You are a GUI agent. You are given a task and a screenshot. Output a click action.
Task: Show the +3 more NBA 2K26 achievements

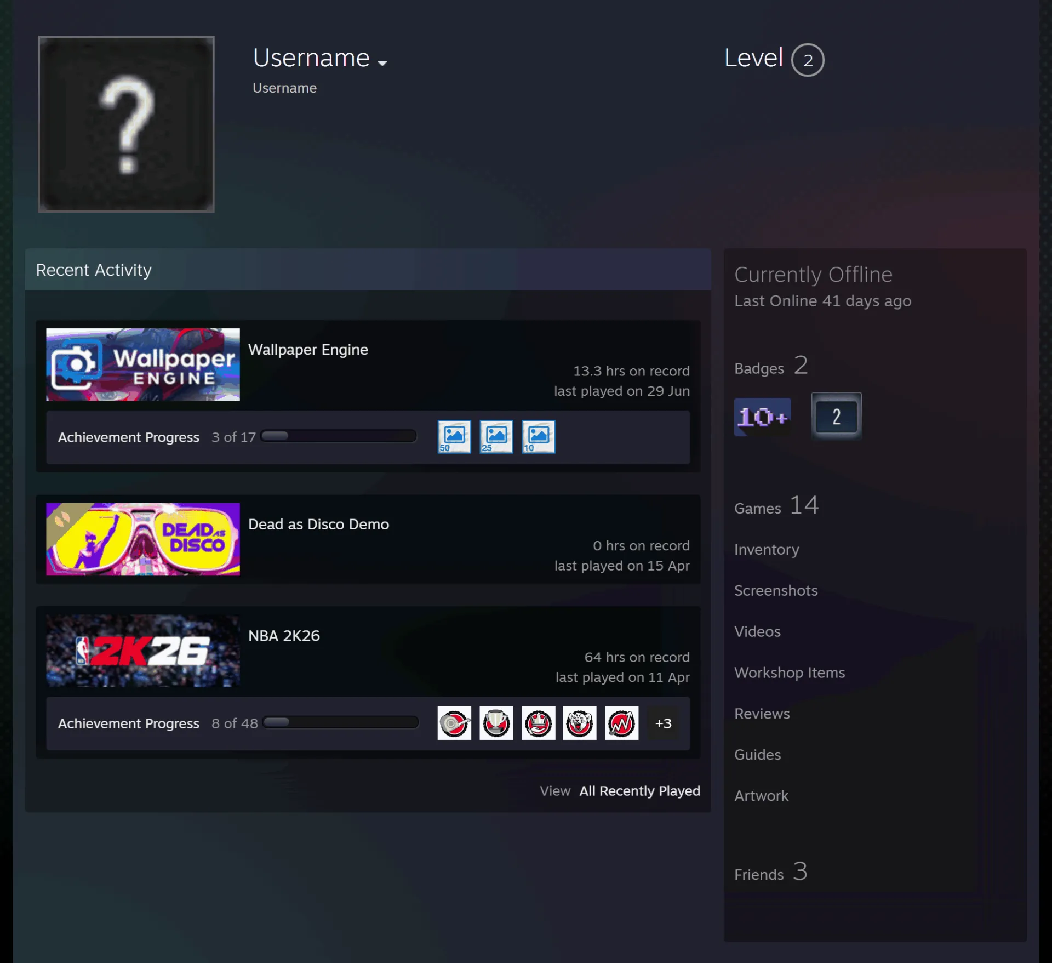point(664,723)
